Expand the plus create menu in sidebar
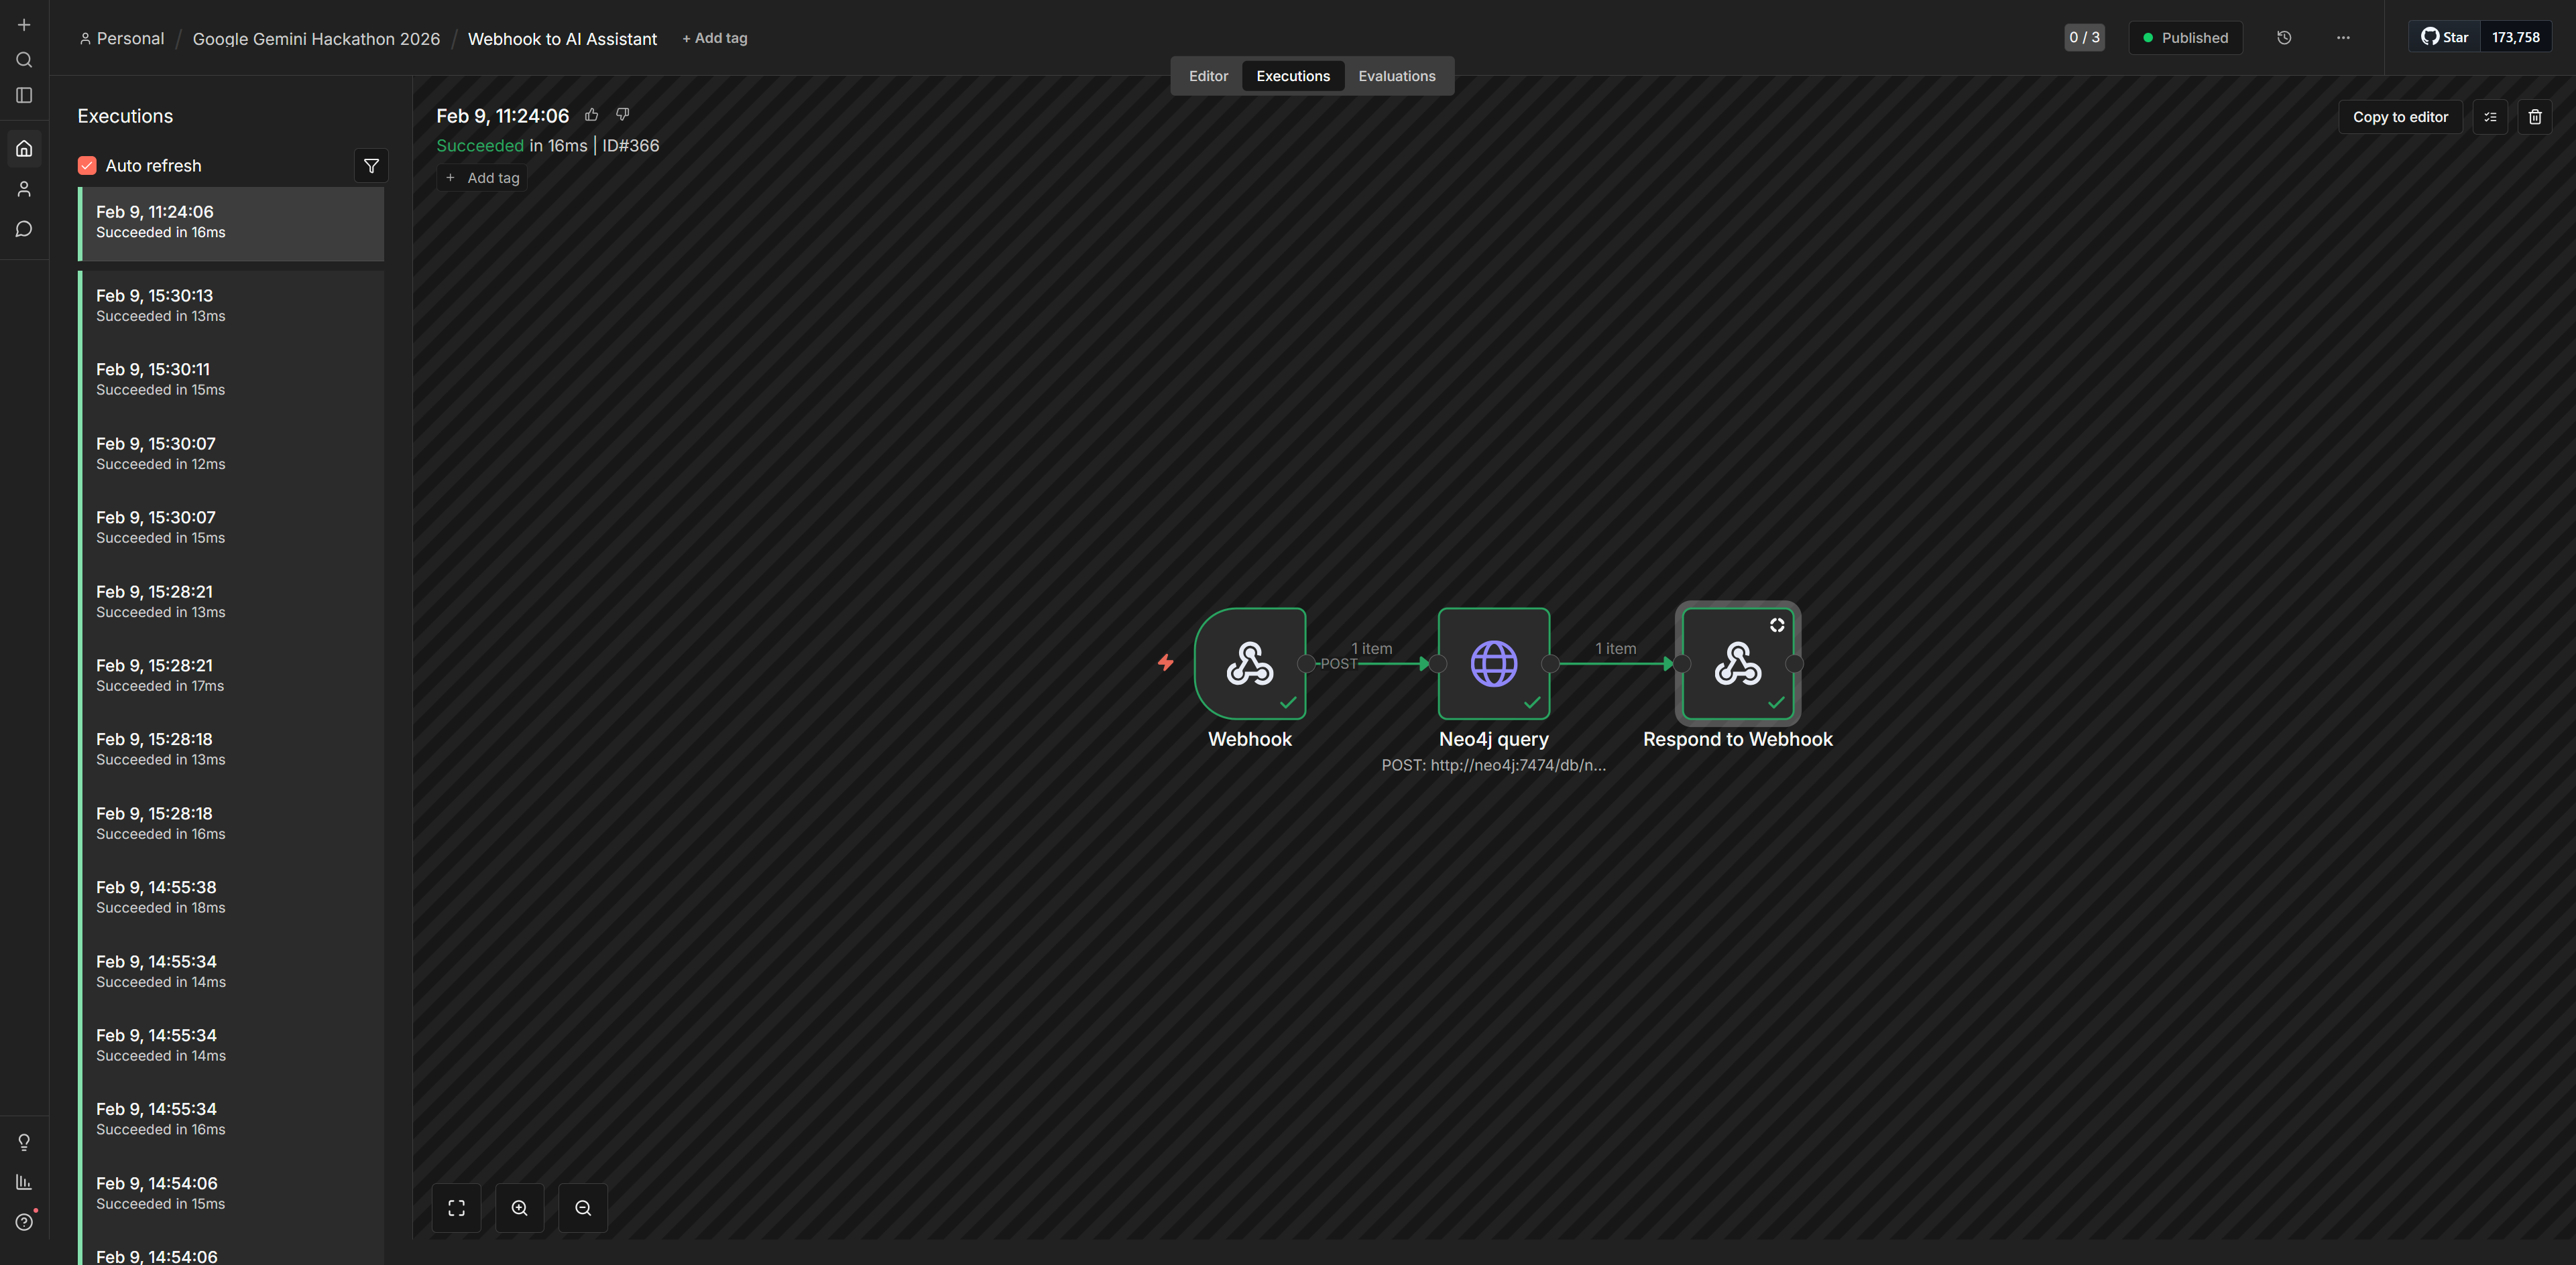The image size is (2576, 1265). [24, 25]
